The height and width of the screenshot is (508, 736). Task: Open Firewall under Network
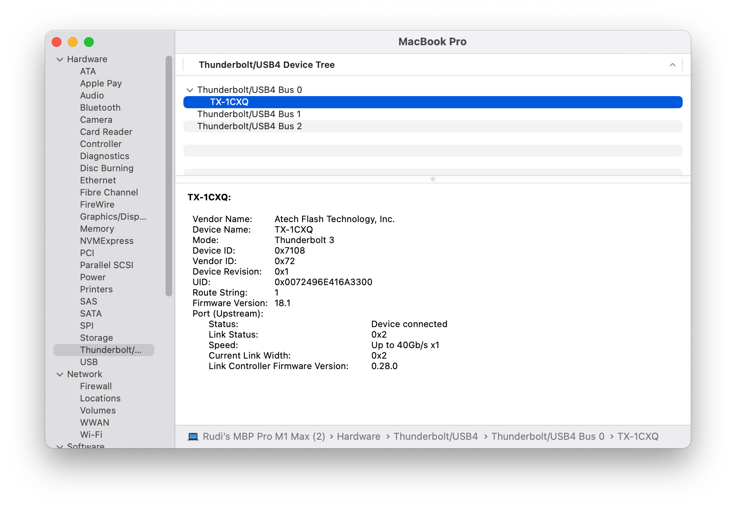coord(96,386)
